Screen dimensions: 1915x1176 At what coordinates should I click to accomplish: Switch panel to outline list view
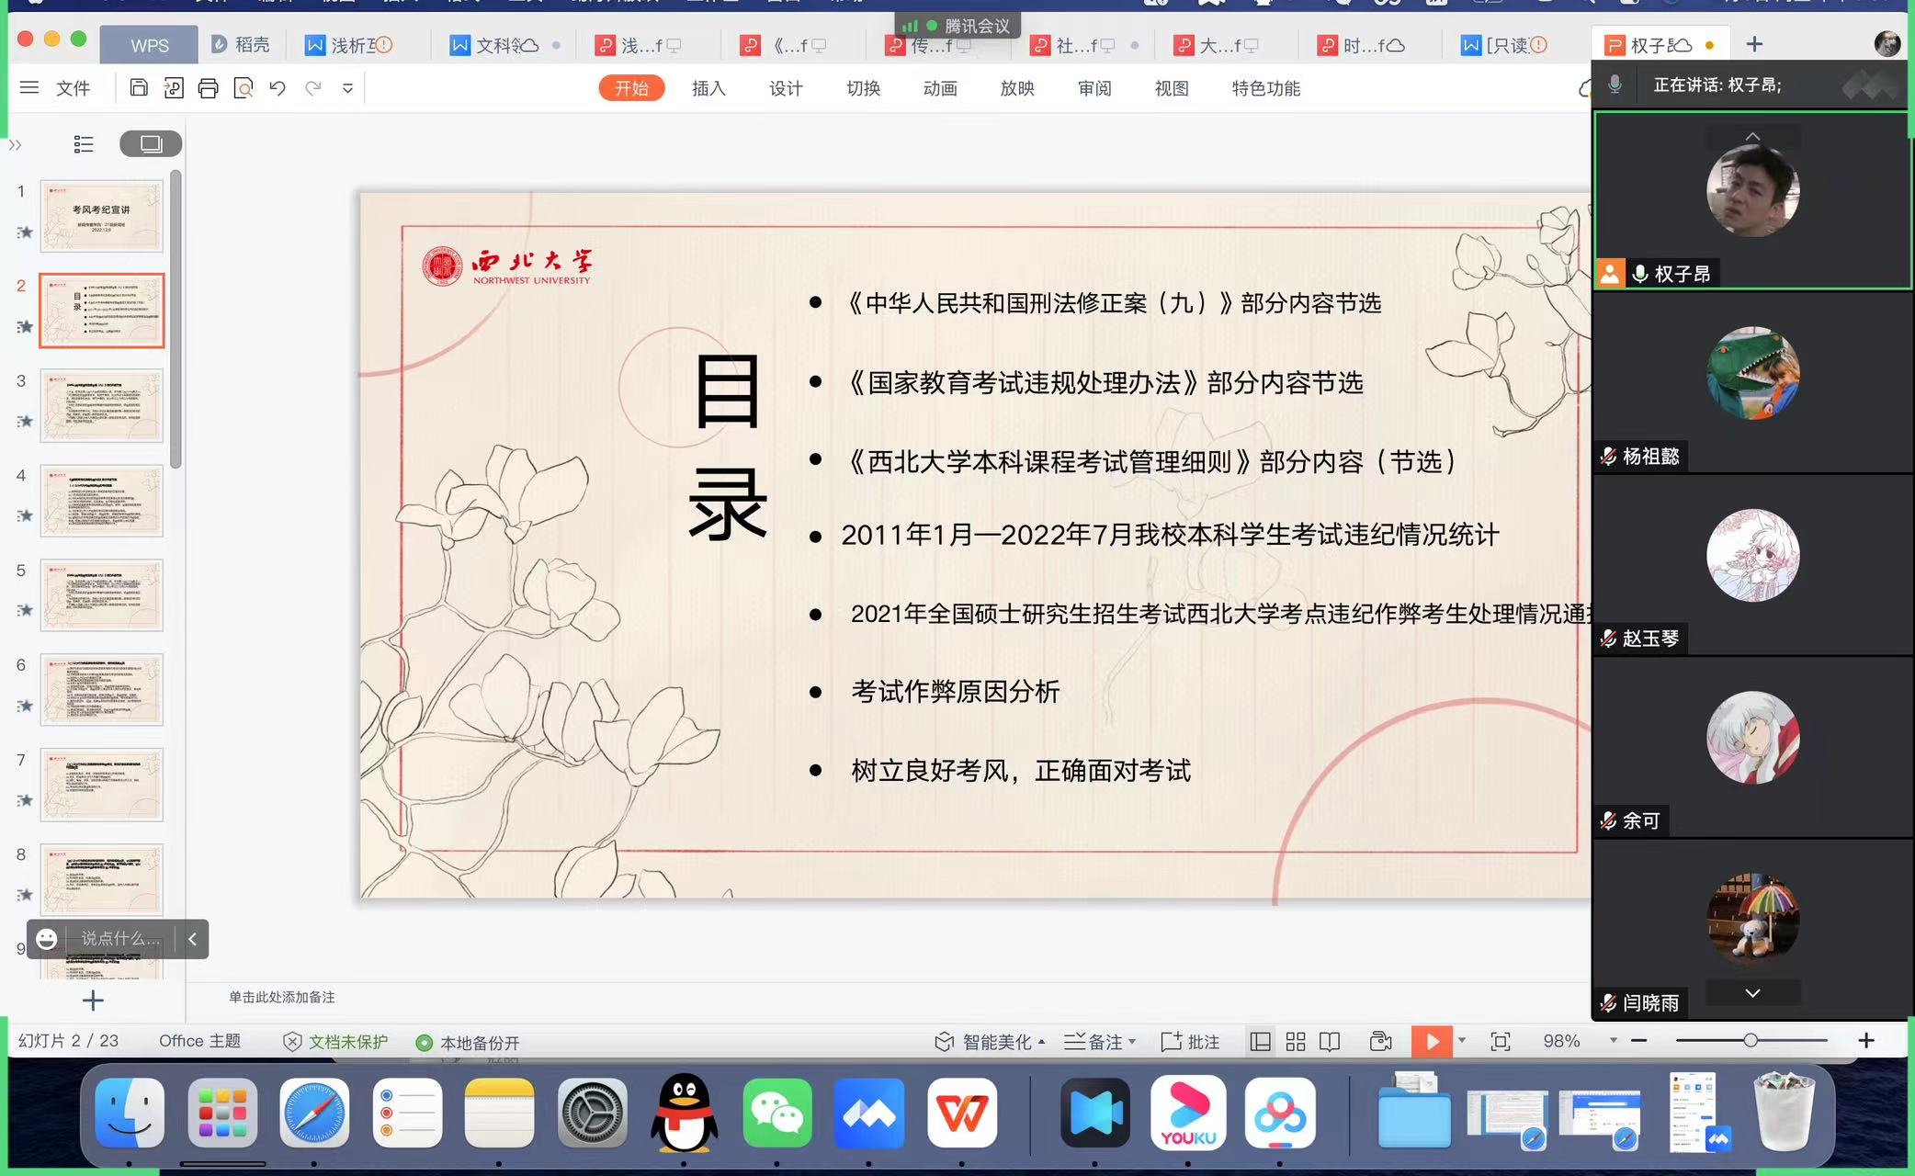pyautogui.click(x=84, y=144)
